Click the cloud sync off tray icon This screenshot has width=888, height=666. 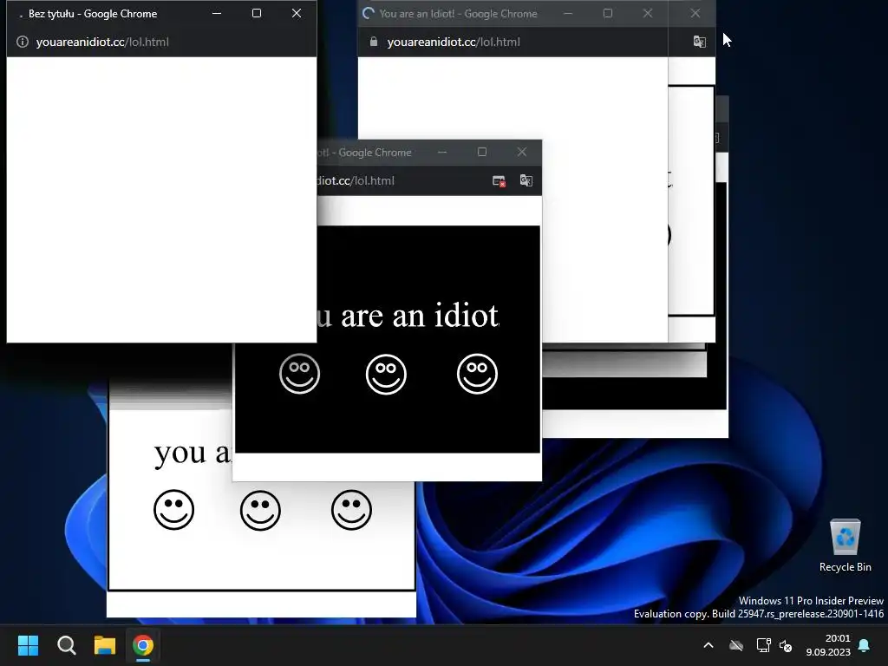(x=736, y=645)
